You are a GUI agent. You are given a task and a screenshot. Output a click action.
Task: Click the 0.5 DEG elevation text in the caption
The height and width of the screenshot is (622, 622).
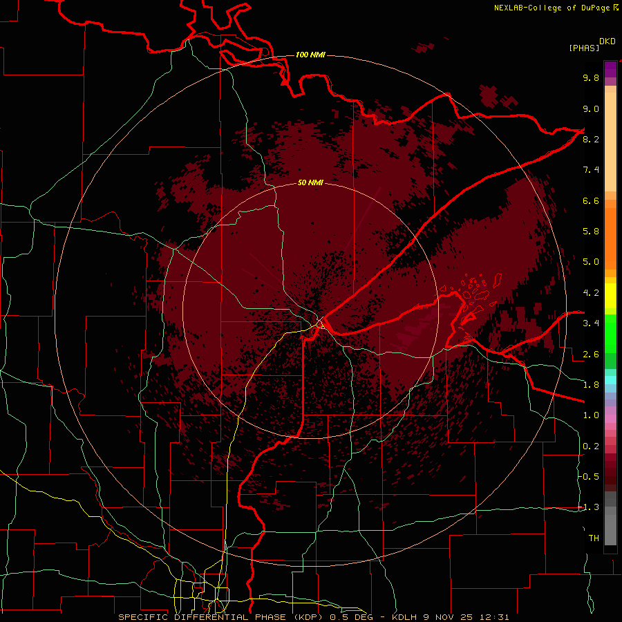pyautogui.click(x=351, y=617)
